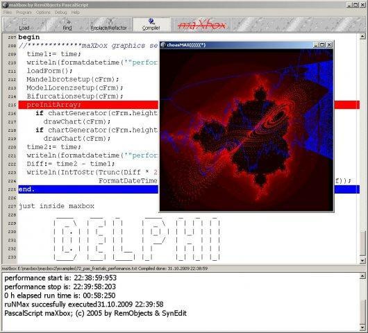
Task: Click the 'Diff:= time2 - time1;' line
Action: pyautogui.click(x=71, y=164)
